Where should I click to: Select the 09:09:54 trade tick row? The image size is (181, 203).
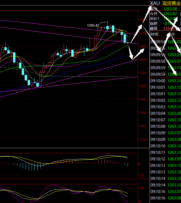click(x=165, y=42)
